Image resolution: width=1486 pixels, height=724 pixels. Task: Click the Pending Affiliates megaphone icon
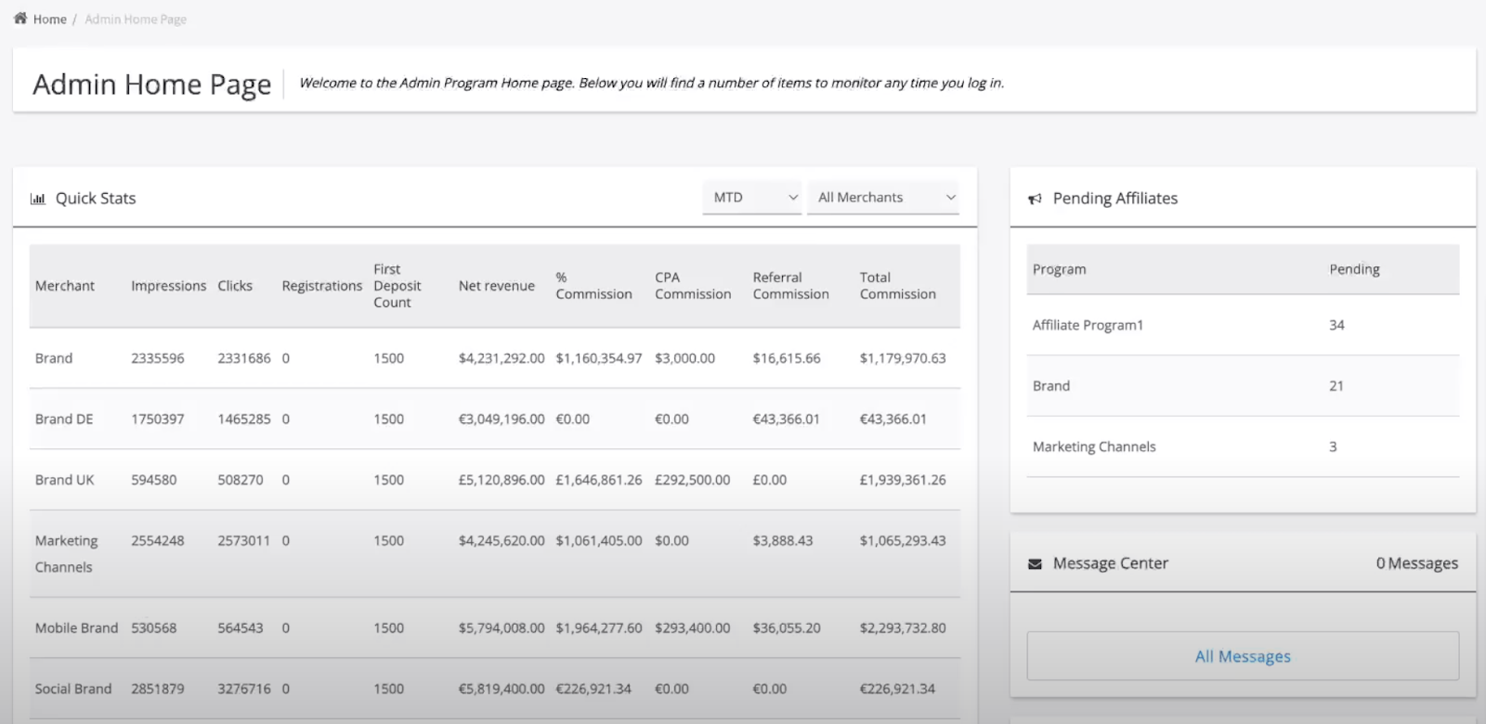pos(1036,199)
